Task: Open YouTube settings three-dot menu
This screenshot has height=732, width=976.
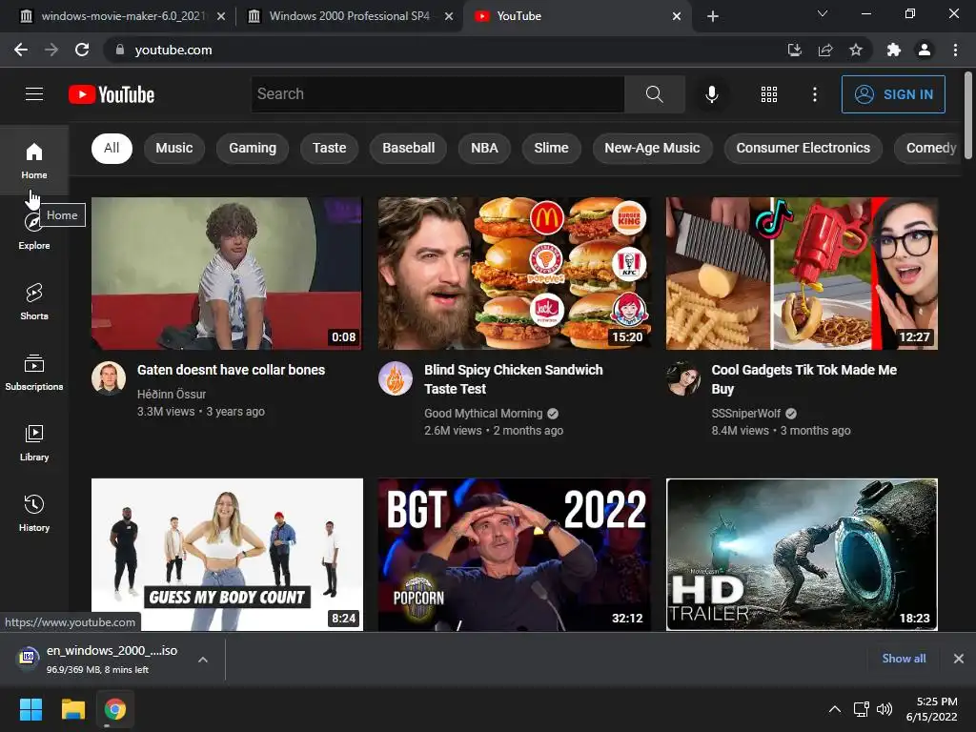Action: point(814,94)
